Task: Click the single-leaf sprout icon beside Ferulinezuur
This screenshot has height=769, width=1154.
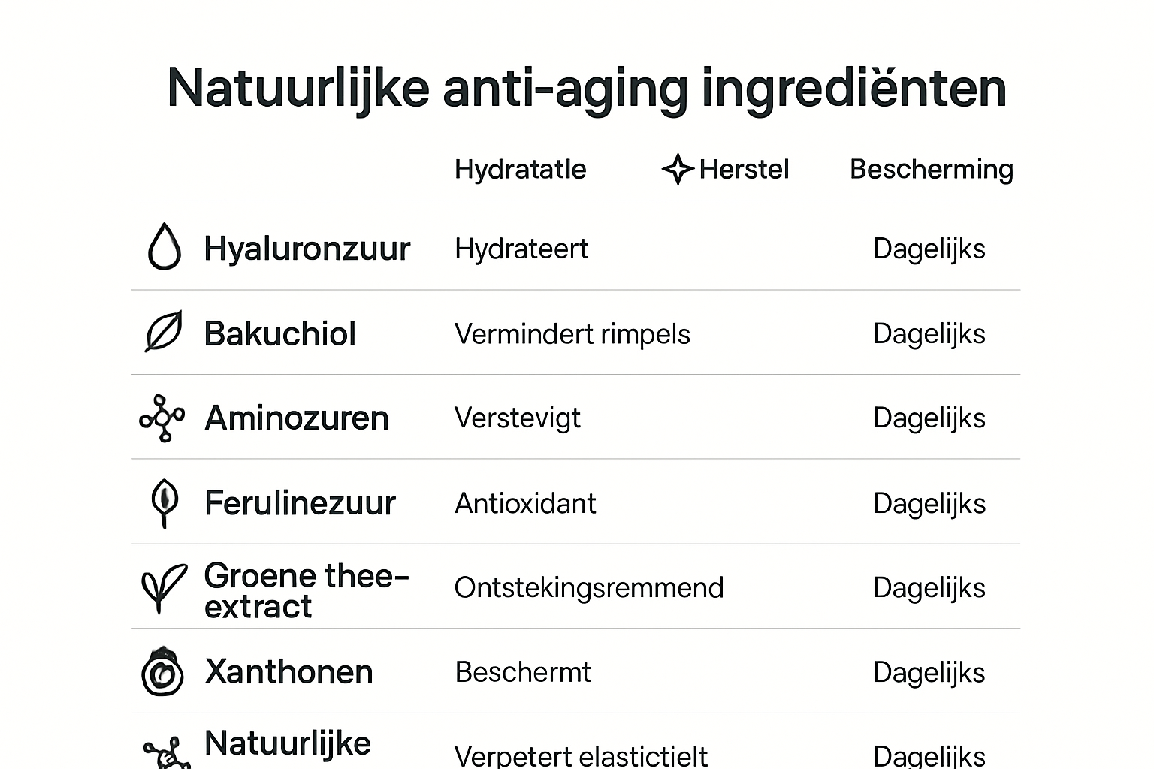Action: 165,502
